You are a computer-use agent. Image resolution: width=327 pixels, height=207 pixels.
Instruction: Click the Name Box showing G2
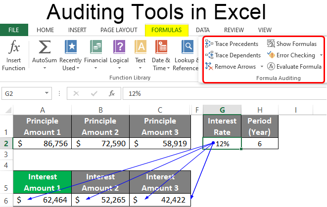[x=27, y=93]
